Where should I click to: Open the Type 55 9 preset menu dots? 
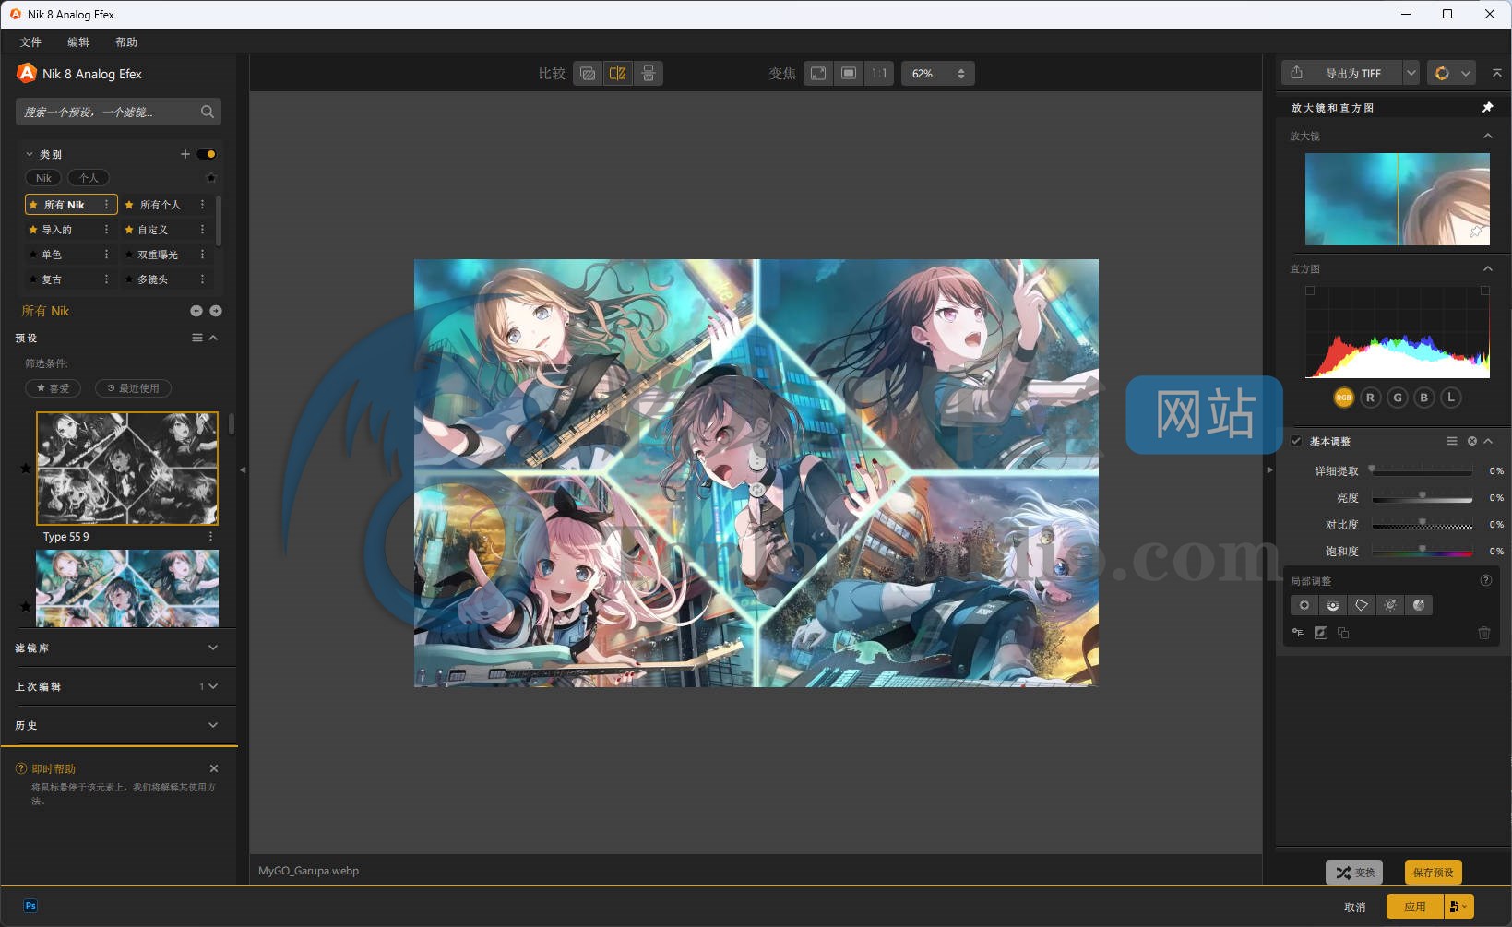coord(210,536)
